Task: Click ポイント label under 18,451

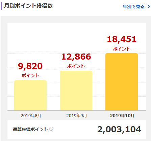Action: (122, 49)
